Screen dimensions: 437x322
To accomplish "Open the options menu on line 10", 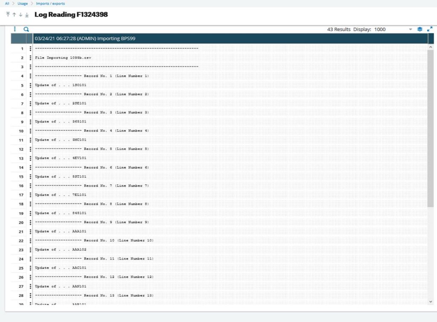I will point(29,130).
